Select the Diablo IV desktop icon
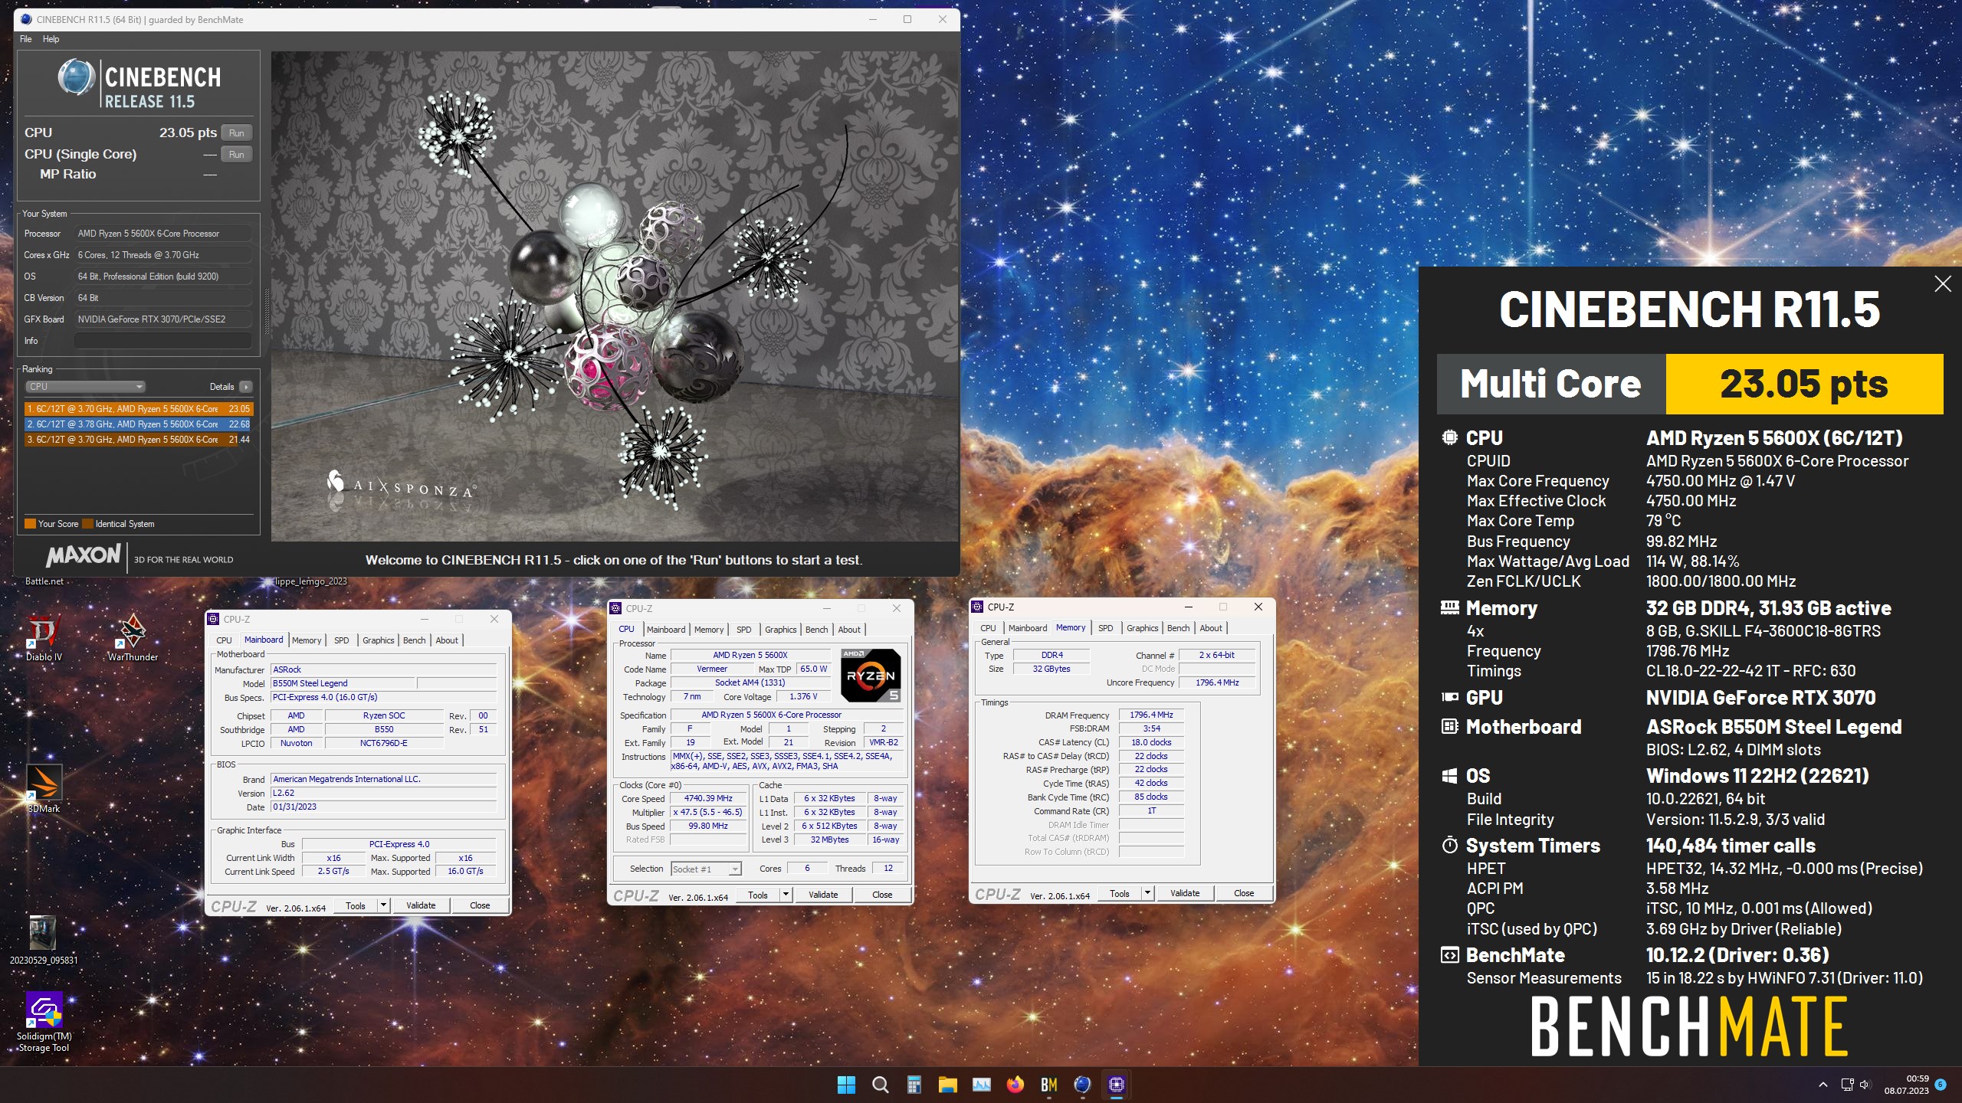The height and width of the screenshot is (1103, 1962). [x=44, y=638]
